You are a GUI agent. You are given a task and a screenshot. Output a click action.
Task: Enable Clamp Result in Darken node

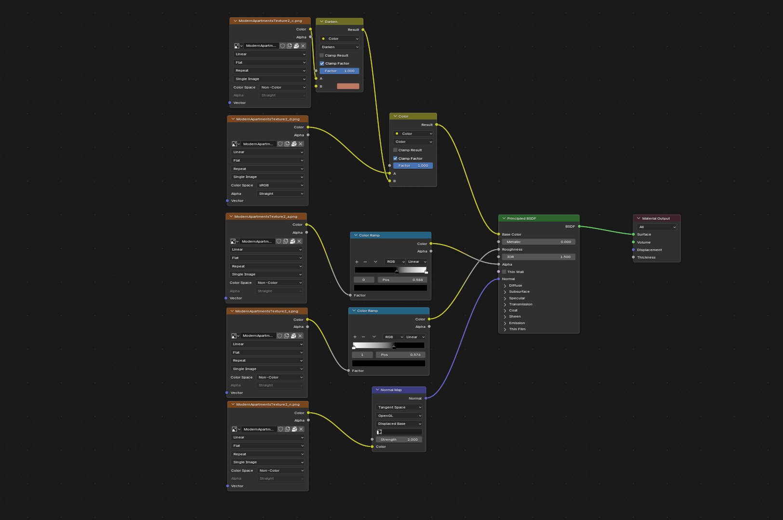coord(322,55)
